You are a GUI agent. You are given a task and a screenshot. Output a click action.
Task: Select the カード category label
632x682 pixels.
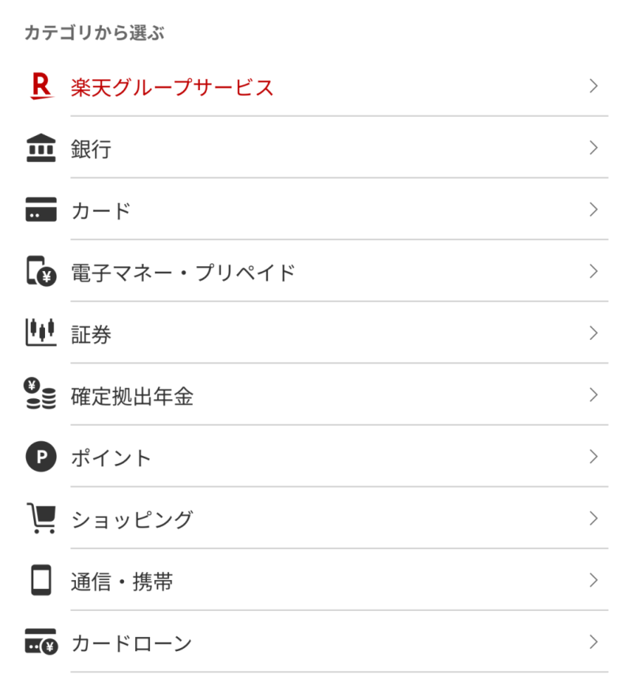(101, 211)
